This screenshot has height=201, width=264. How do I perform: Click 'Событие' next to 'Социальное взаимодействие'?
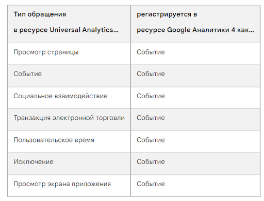[151, 96]
